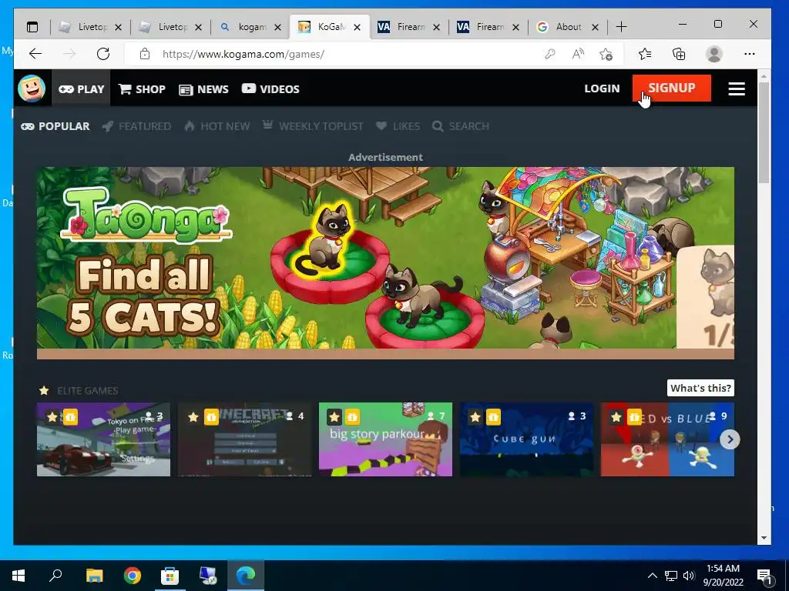Click the password key icon

point(549,54)
